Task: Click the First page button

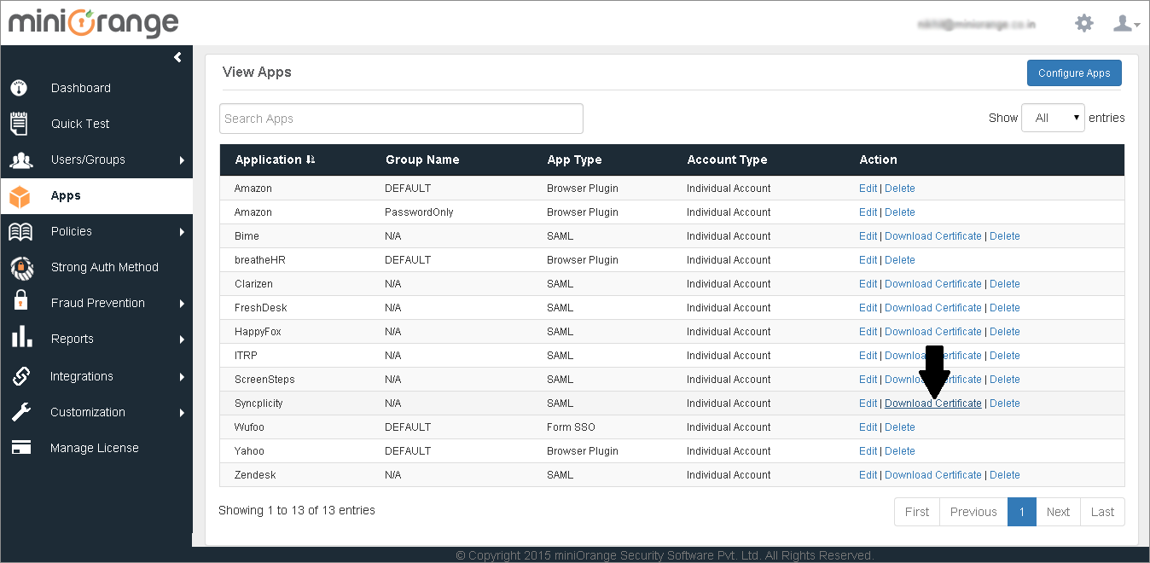Action: 917,512
